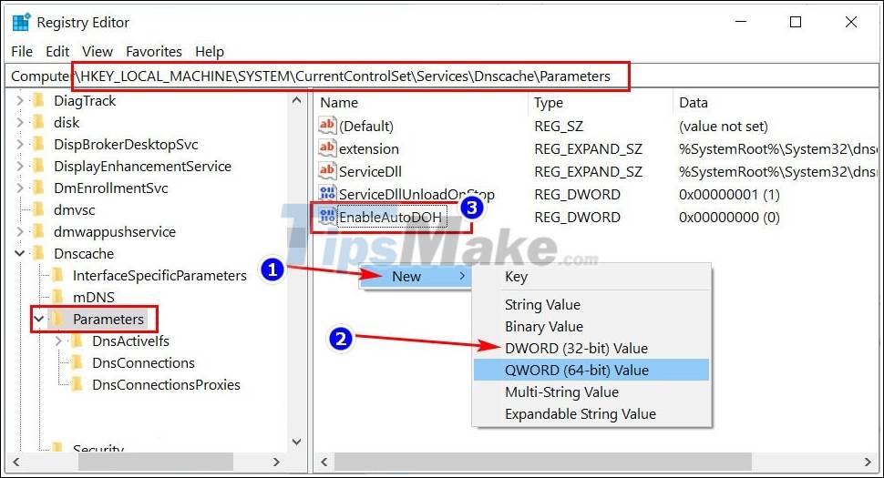Choose Expandable String Value

click(592, 414)
